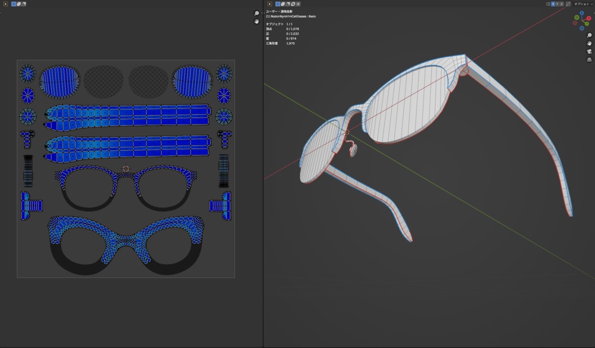Open the オプション dropdown

click(582, 4)
